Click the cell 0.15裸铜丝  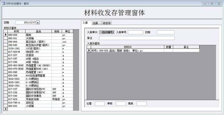pyautogui.click(x=39, y=86)
